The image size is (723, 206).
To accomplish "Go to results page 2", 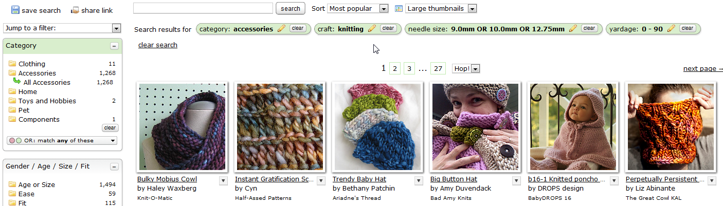I will coord(395,68).
